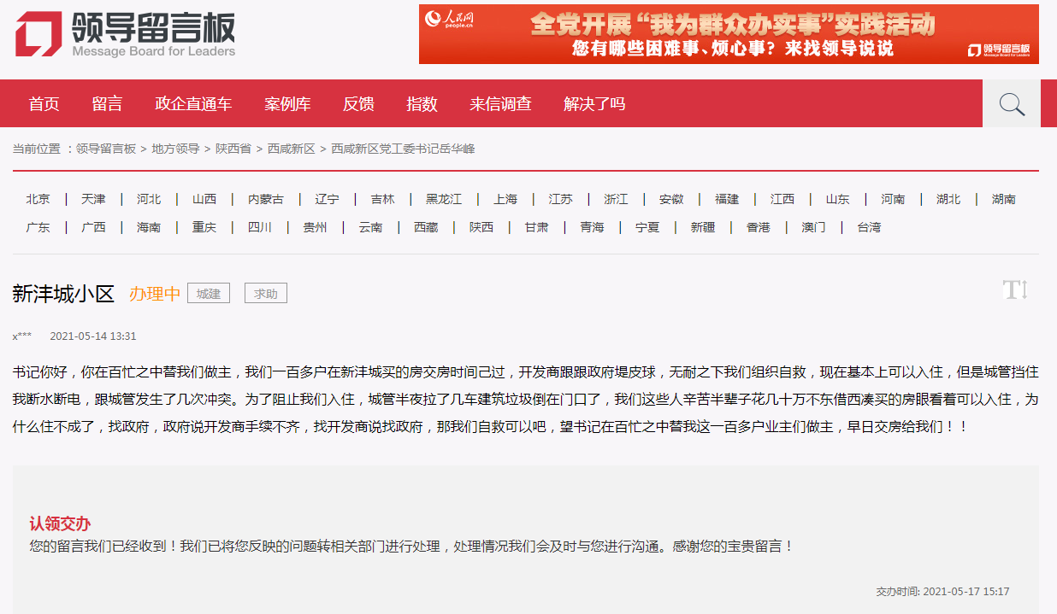This screenshot has width=1057, height=614.
Task: Open the 新疆 region link
Action: pos(702,227)
